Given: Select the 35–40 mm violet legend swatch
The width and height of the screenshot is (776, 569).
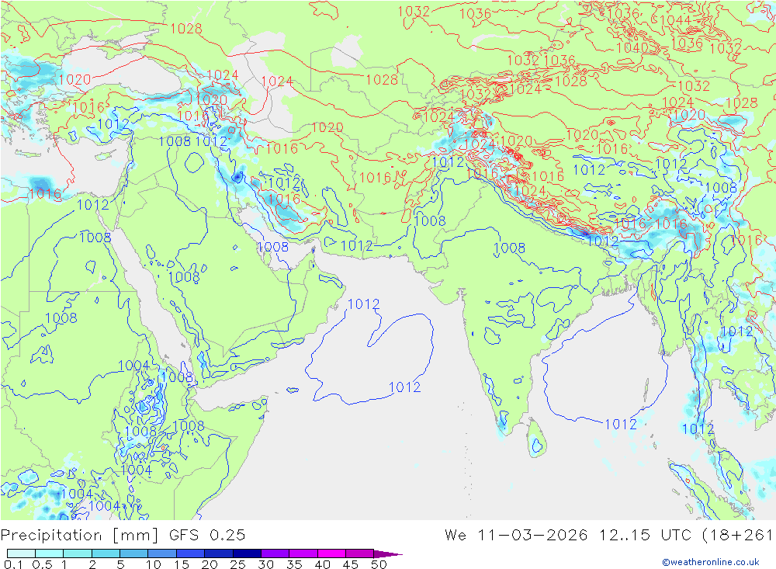Looking at the screenshot, I should (303, 553).
